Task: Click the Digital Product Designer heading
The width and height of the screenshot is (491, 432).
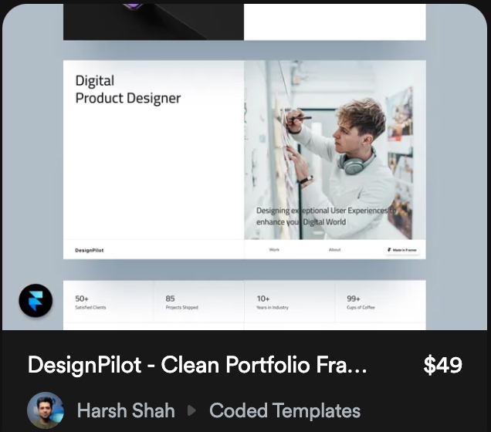Action: [127, 89]
